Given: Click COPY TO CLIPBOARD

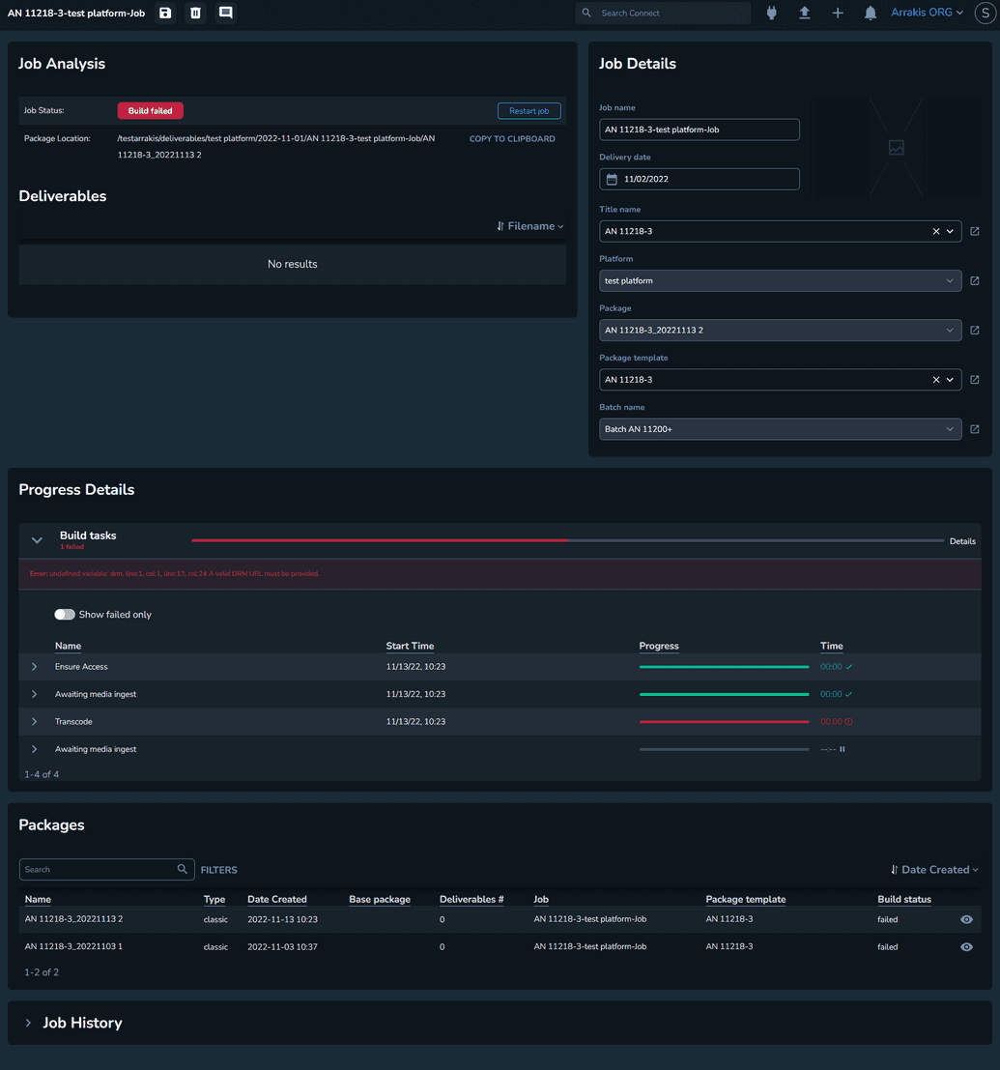Looking at the screenshot, I should tap(512, 139).
